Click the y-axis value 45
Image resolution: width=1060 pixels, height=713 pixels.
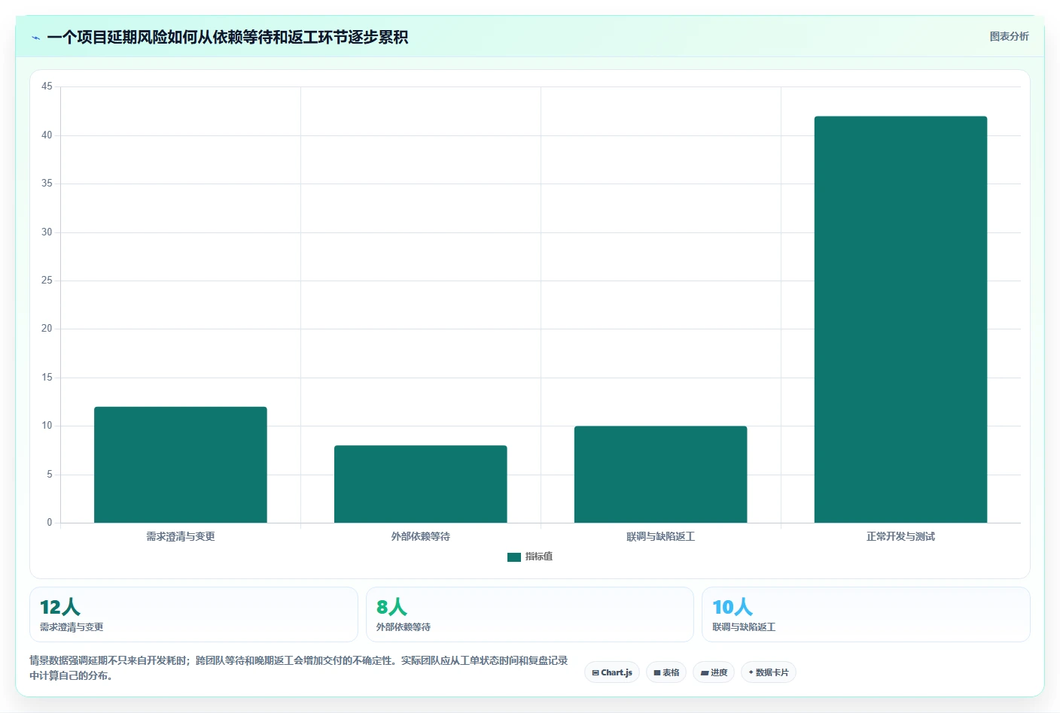coord(47,86)
